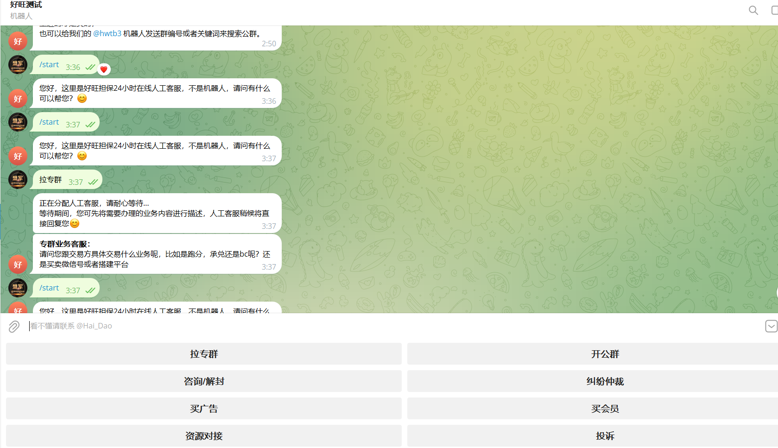
Task: Tap the 买广告 button
Action: coord(203,409)
